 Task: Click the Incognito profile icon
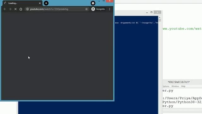[x=93, y=9]
